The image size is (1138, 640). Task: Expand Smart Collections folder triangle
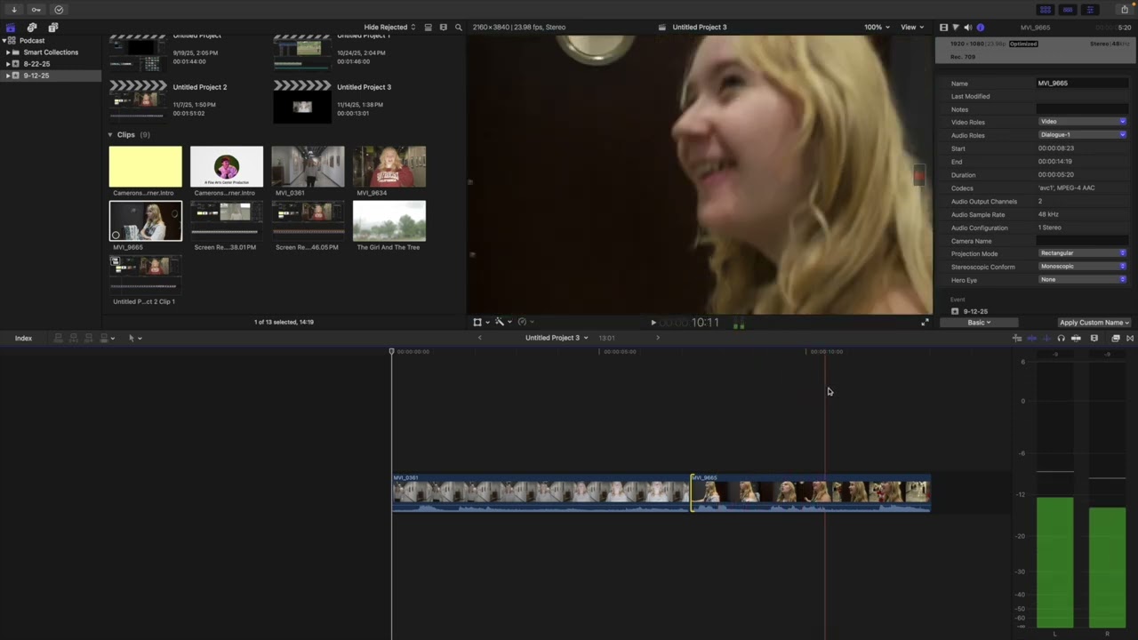8,52
